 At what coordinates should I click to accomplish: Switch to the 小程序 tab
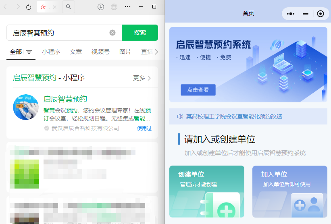coord(51,52)
